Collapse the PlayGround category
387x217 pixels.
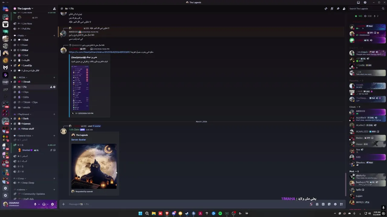(x=23, y=114)
